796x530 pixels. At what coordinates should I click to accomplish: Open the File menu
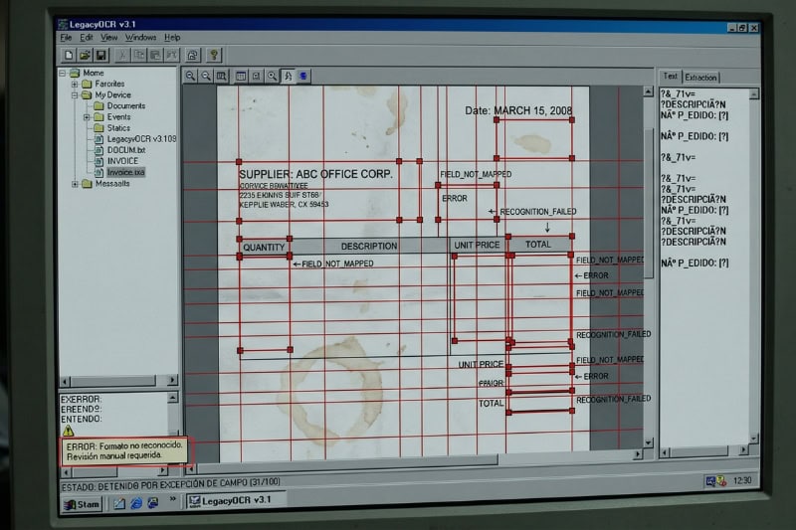point(66,38)
